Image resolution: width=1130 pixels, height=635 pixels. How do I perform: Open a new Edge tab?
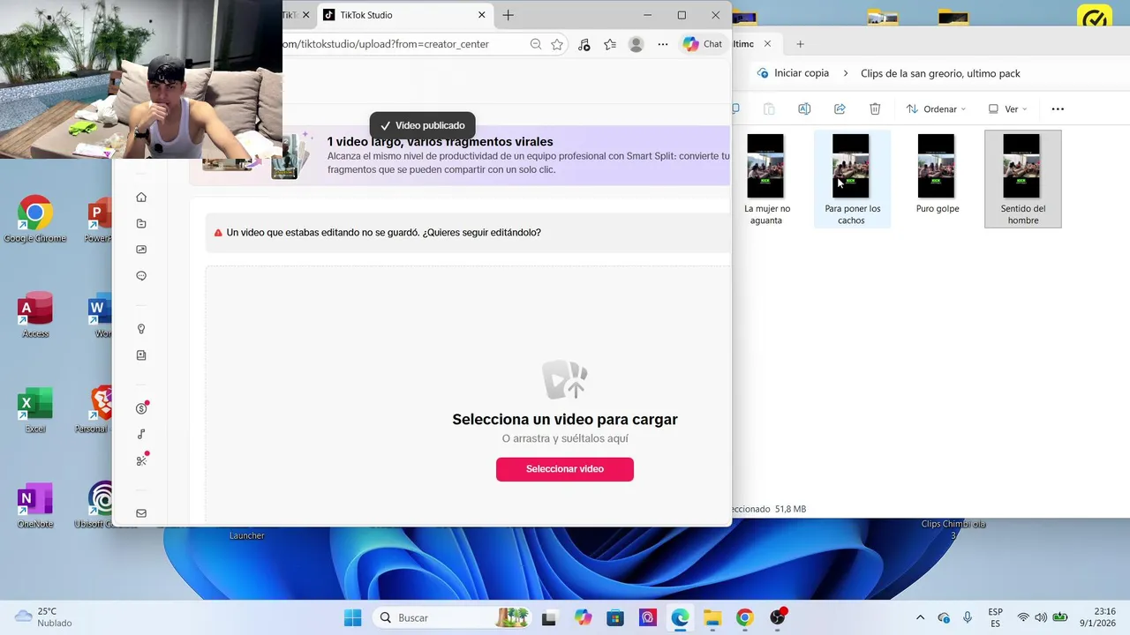508,15
